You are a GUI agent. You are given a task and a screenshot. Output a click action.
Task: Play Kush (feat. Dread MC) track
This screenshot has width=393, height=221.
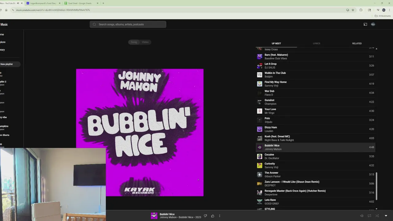tap(315, 138)
